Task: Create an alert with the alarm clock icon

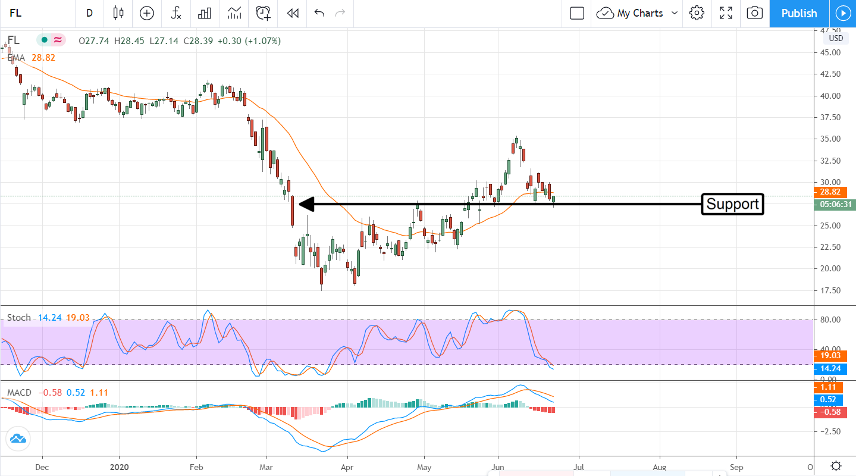Action: coord(263,13)
